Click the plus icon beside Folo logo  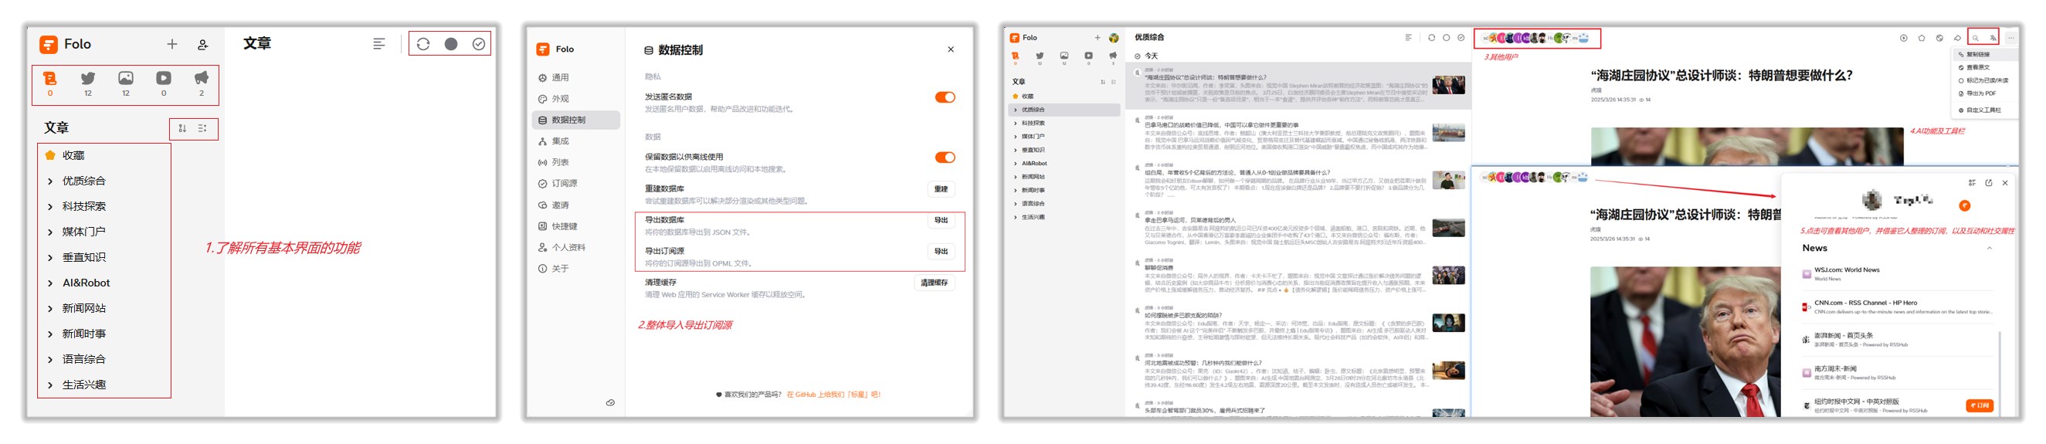click(171, 45)
